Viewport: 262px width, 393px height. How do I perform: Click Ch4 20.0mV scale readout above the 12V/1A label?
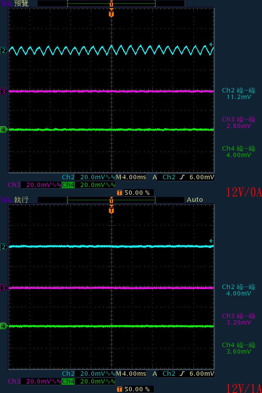(89, 382)
